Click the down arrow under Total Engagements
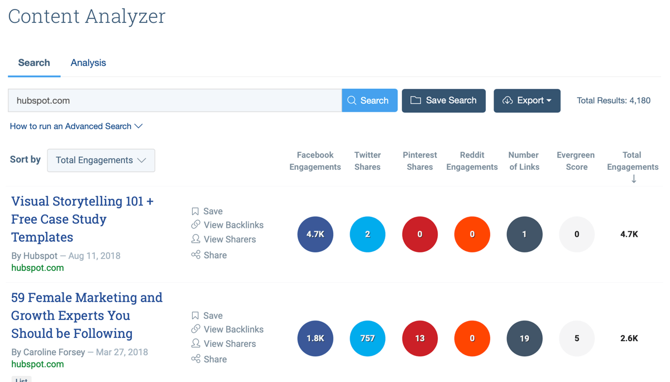 [634, 179]
